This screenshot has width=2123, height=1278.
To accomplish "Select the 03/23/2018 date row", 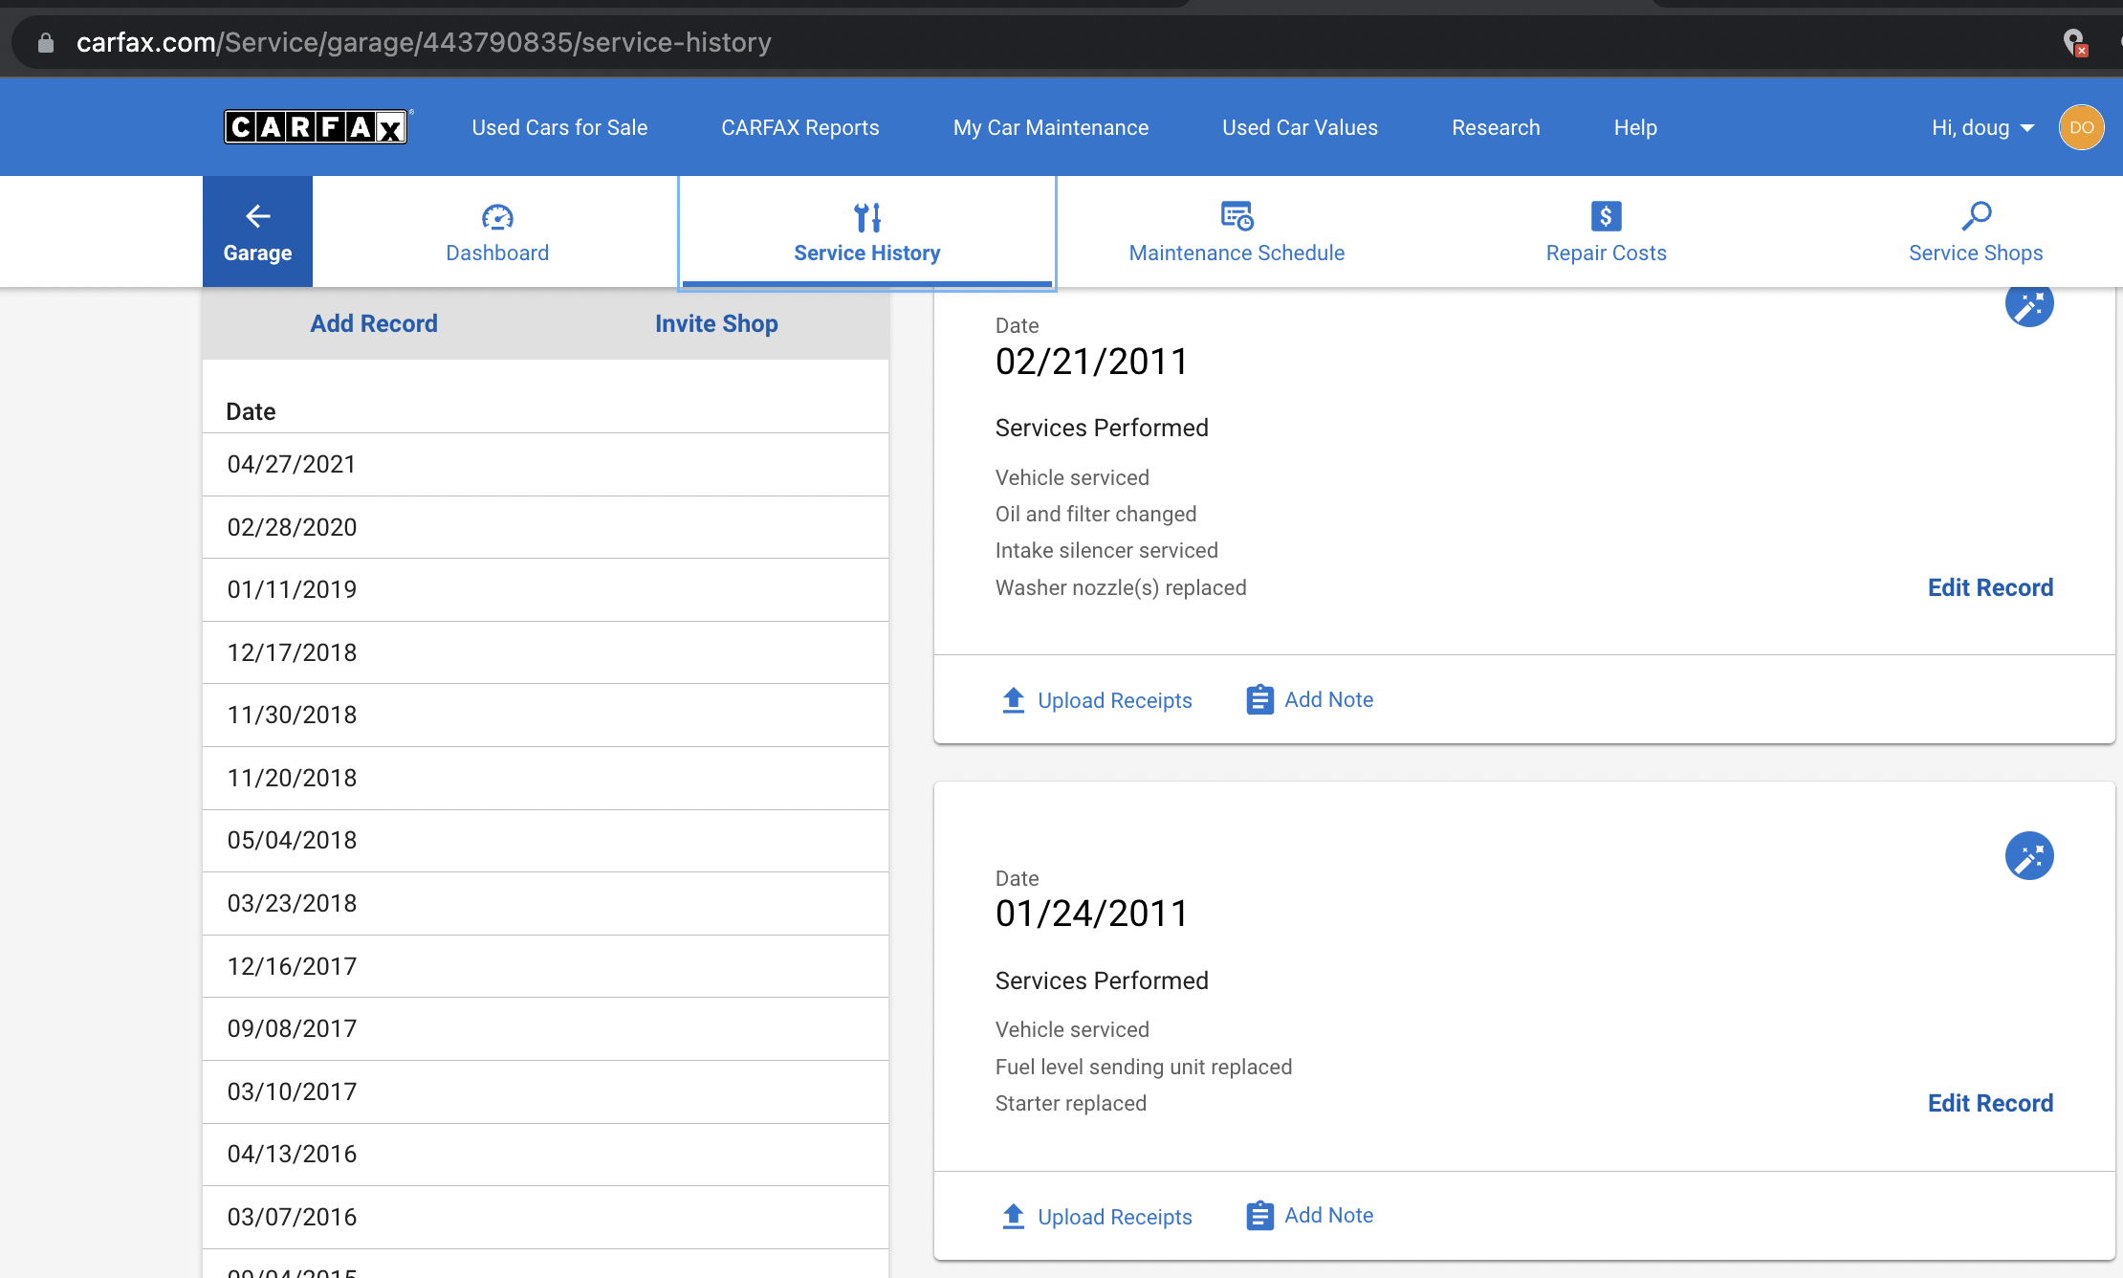I will click(545, 903).
